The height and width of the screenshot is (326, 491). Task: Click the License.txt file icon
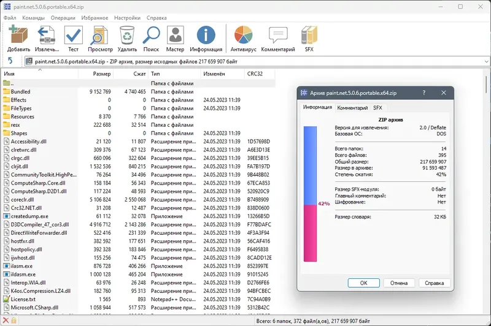pyautogui.click(x=7, y=299)
